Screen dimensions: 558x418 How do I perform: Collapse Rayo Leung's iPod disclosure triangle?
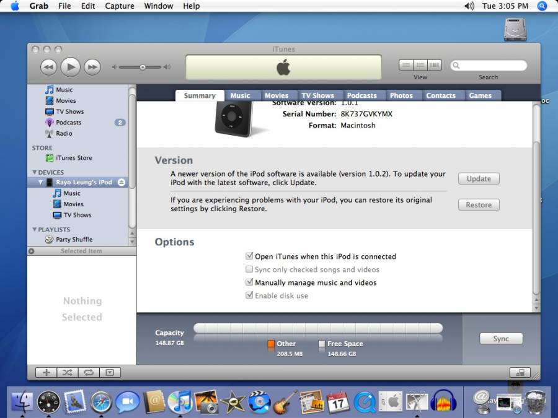coord(40,182)
